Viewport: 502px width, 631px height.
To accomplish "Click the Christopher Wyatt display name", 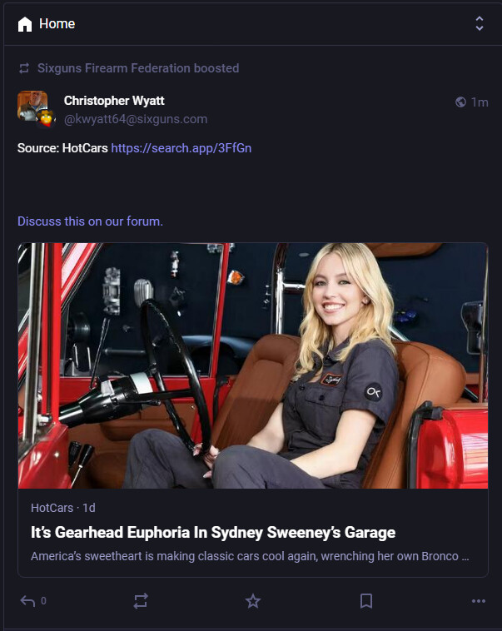I will pyautogui.click(x=114, y=101).
